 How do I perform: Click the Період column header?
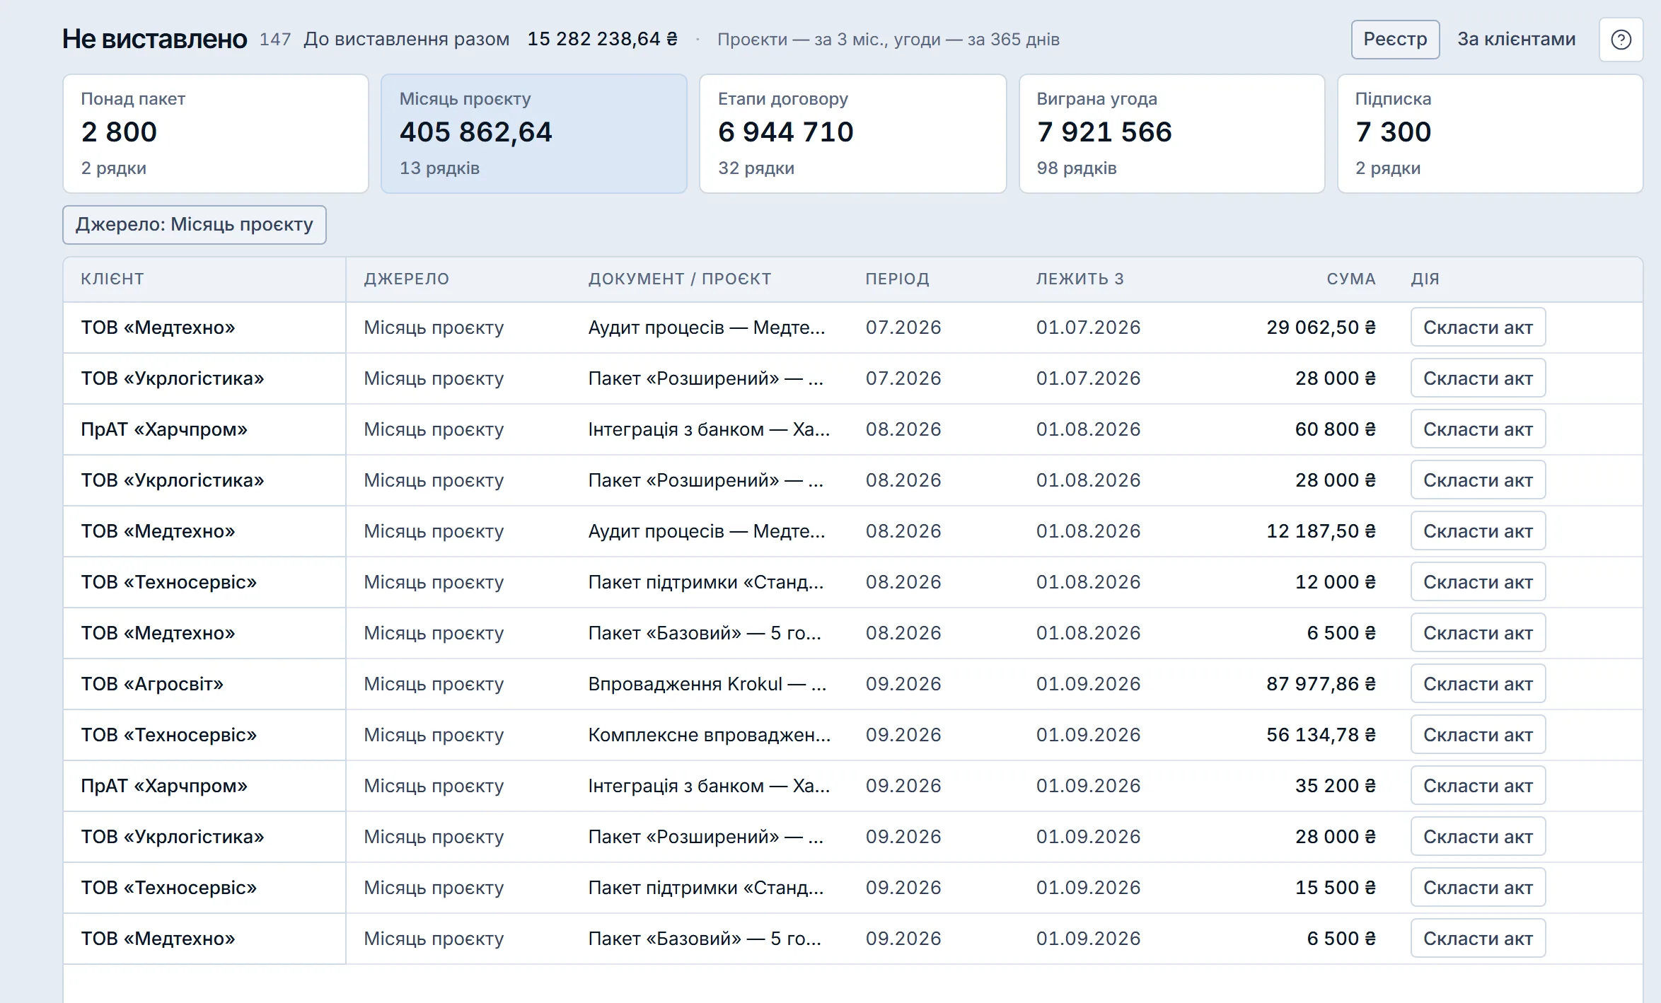point(897,279)
